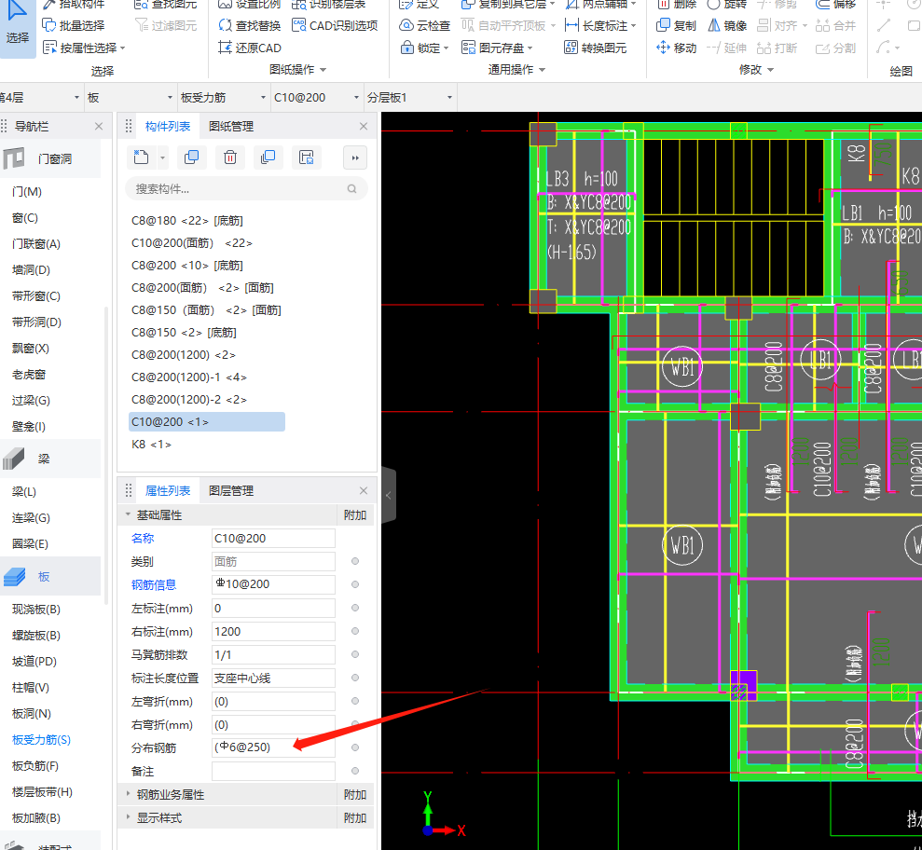Click the 还原CAD restore icon
Viewport: 922px width, 850px height.
225,48
